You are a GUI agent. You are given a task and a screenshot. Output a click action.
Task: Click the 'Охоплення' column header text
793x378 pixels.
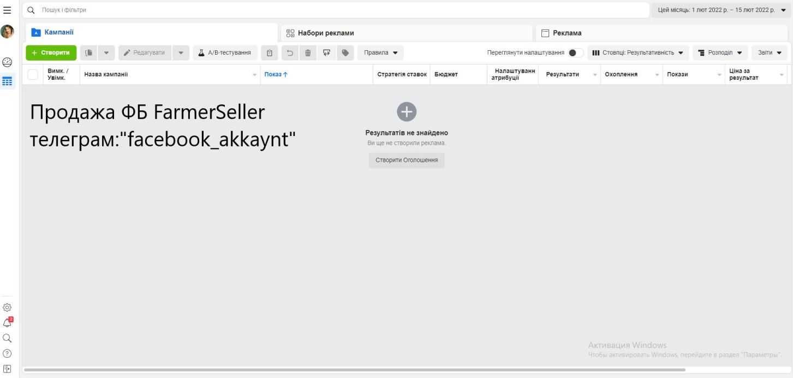click(x=621, y=75)
